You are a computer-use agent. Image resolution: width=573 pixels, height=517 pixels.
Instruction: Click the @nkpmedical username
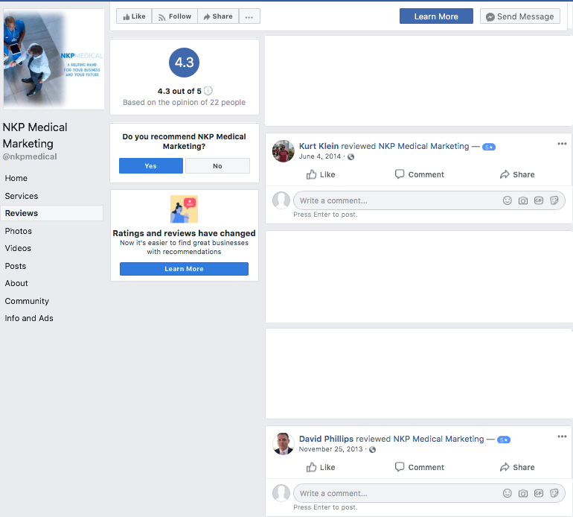click(x=30, y=156)
